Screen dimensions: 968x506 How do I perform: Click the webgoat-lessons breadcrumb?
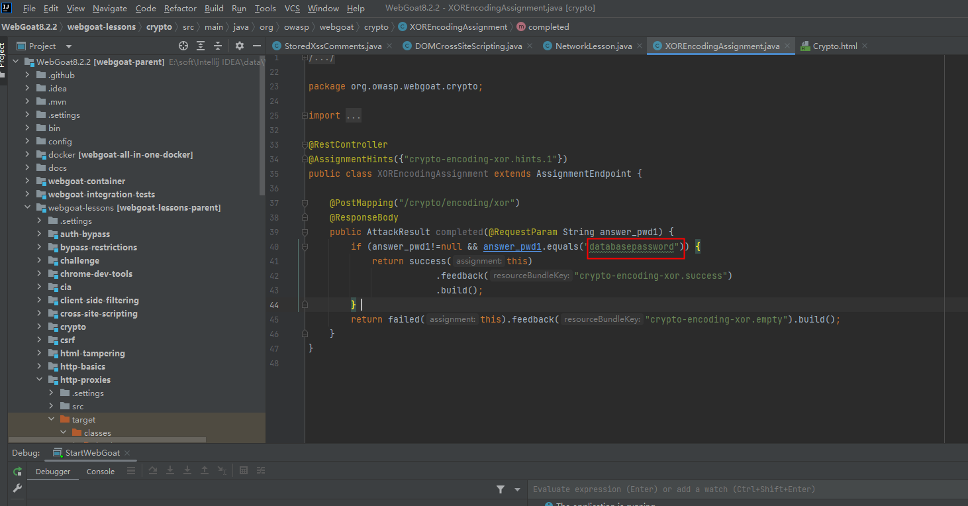click(101, 27)
